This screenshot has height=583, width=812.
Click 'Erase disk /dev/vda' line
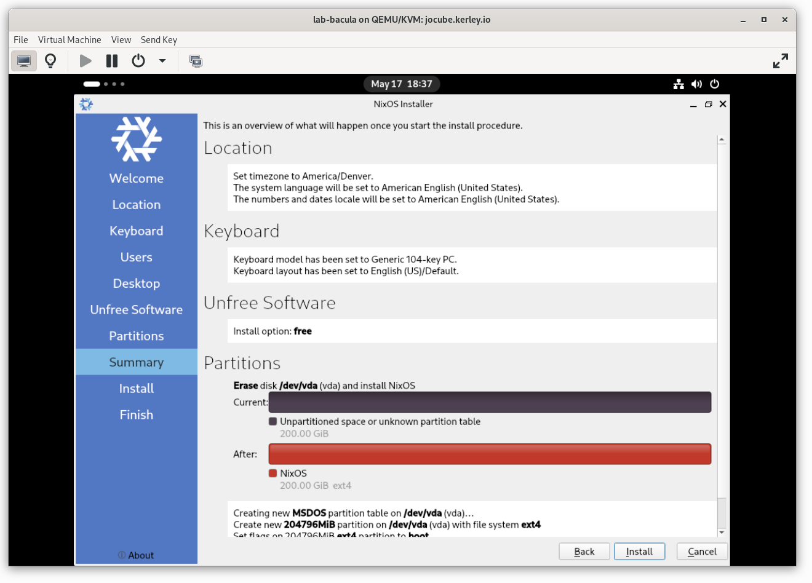click(324, 386)
